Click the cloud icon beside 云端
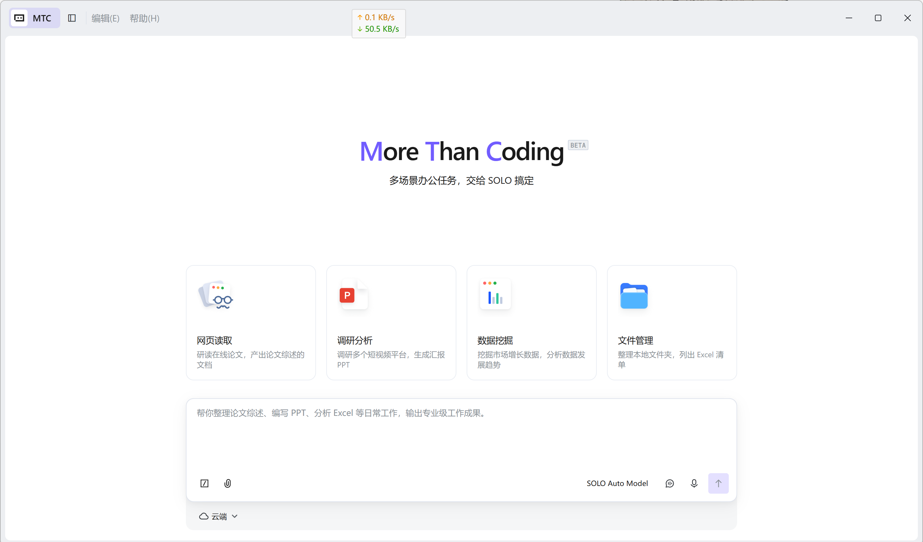Screen dimensions: 923x542 click(204, 516)
